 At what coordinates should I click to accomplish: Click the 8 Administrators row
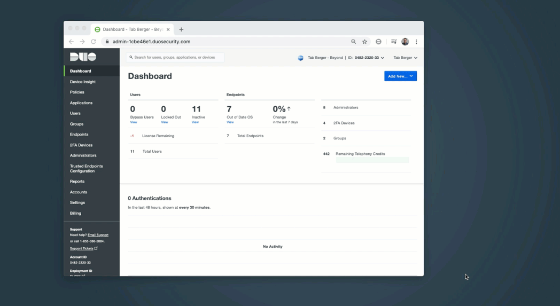pyautogui.click(x=365, y=107)
